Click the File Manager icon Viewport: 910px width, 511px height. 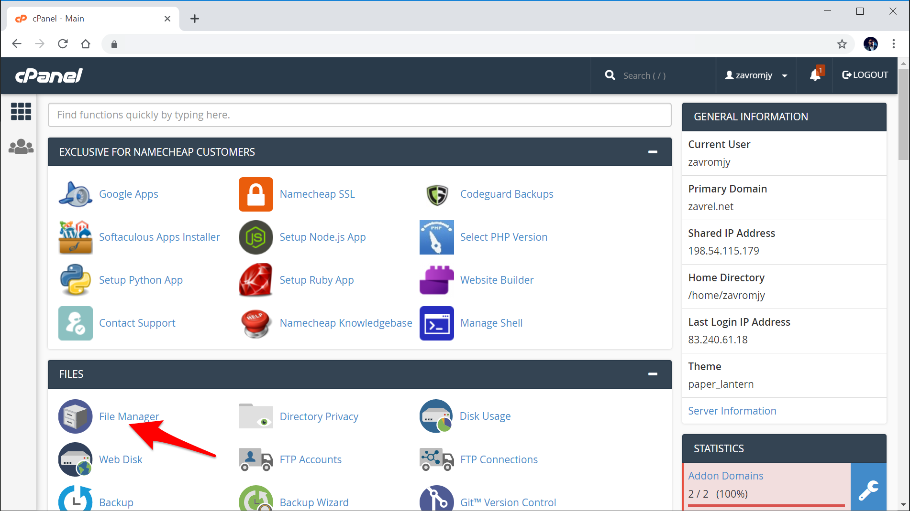(76, 416)
